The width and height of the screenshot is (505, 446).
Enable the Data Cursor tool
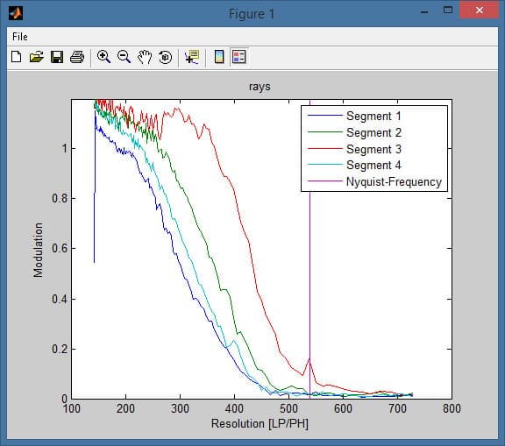pos(192,57)
